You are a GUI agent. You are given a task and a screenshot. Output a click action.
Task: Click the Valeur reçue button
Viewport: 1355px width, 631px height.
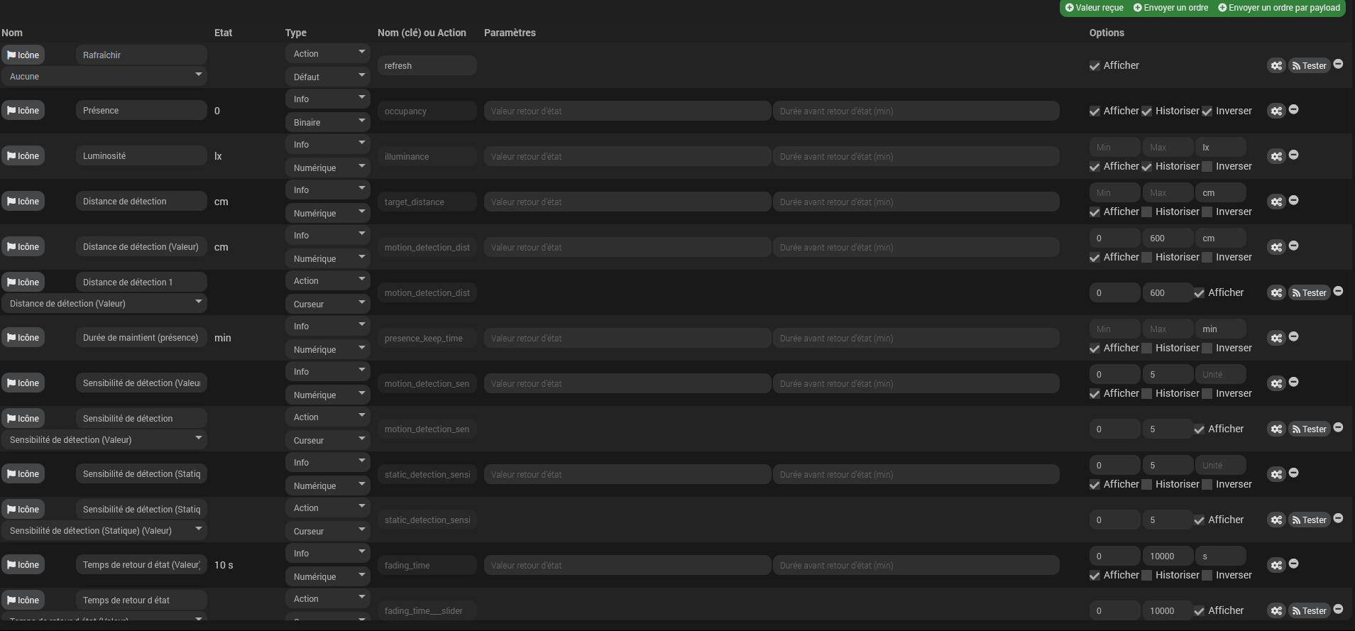1095,8
